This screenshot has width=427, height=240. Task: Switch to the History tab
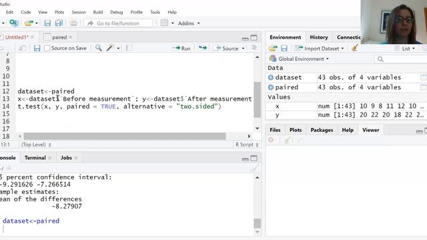(x=319, y=37)
